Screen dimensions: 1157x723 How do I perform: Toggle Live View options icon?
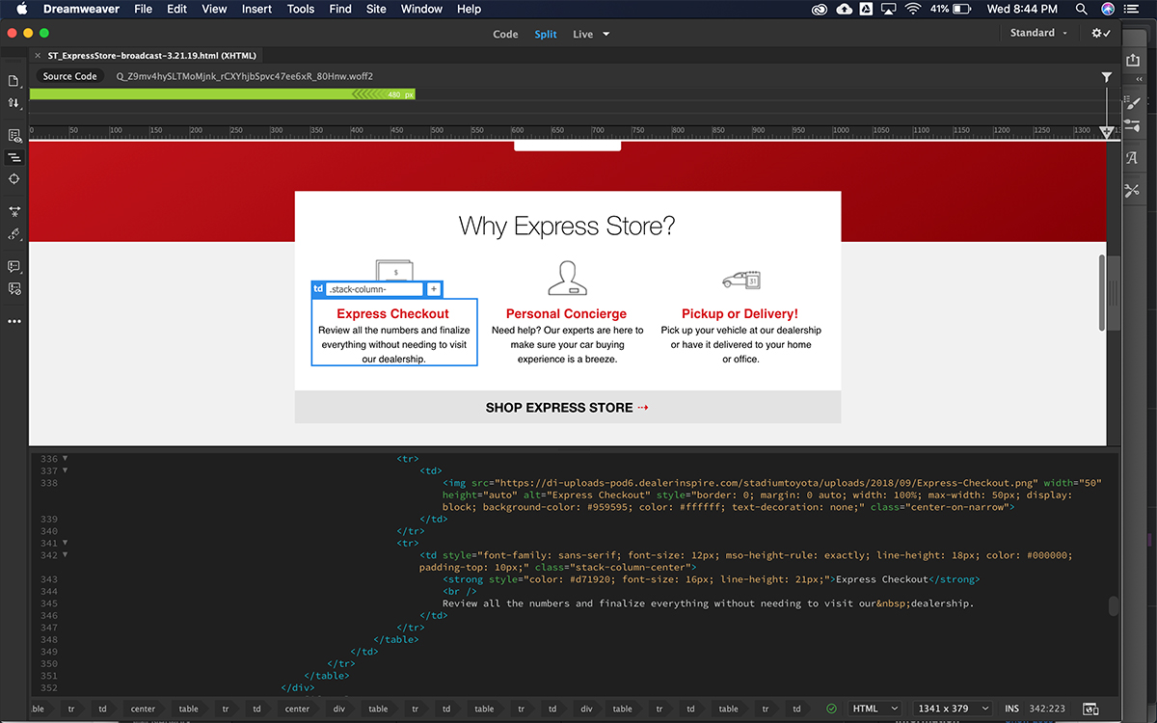(14, 136)
